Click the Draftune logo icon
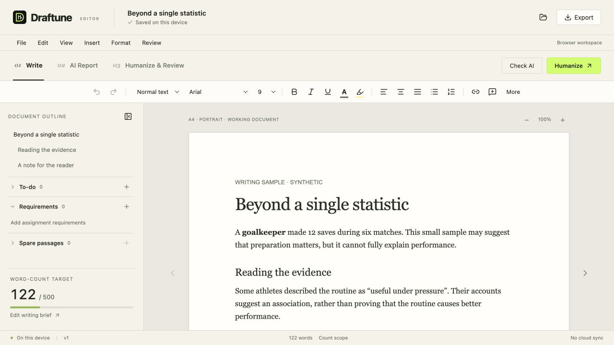Image resolution: width=614 pixels, height=345 pixels. (20, 17)
